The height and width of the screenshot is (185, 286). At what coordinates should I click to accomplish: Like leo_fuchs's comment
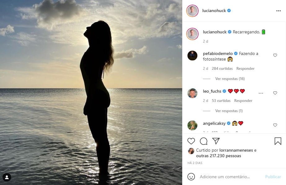tap(275, 93)
